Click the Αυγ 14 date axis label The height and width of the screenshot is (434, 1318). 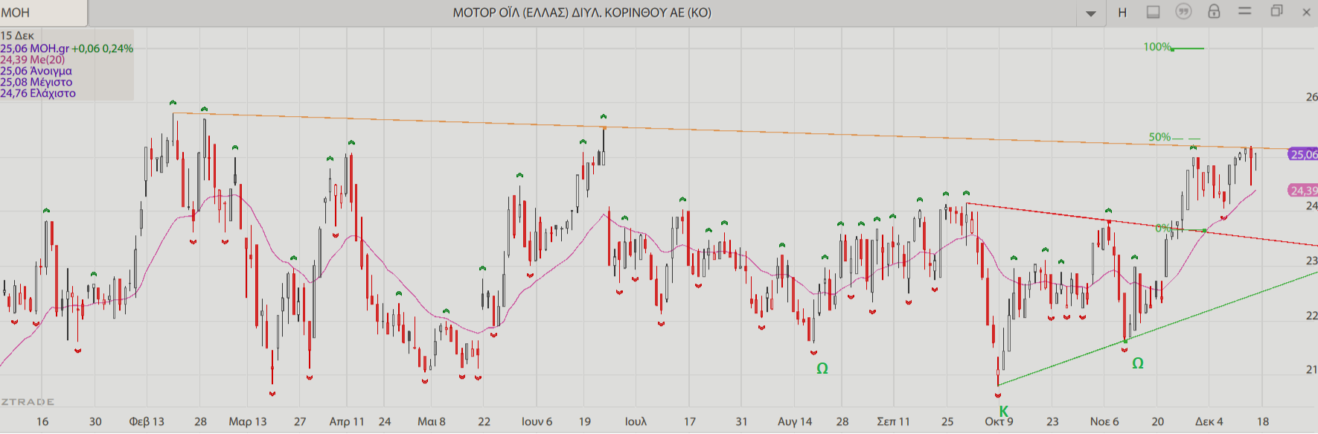click(x=795, y=421)
